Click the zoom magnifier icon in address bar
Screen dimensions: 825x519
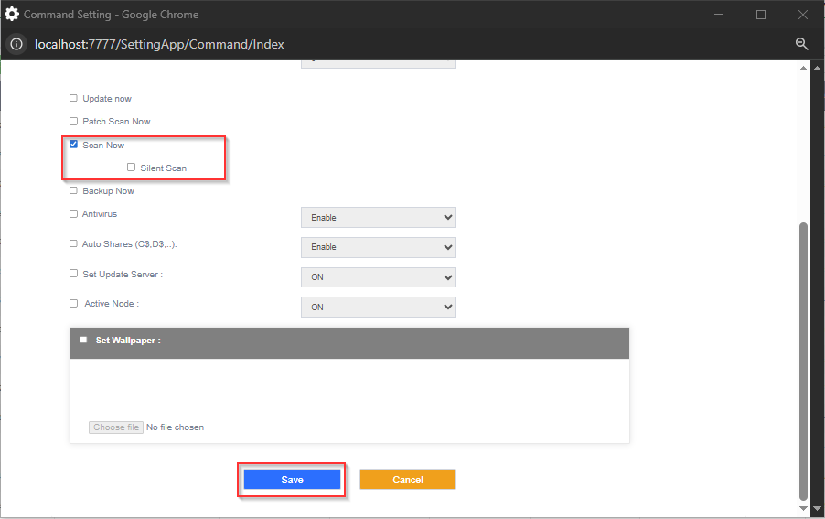pos(801,44)
